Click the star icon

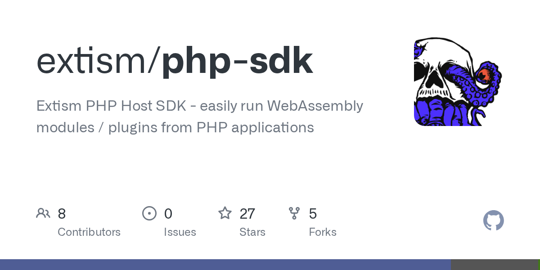225,213
